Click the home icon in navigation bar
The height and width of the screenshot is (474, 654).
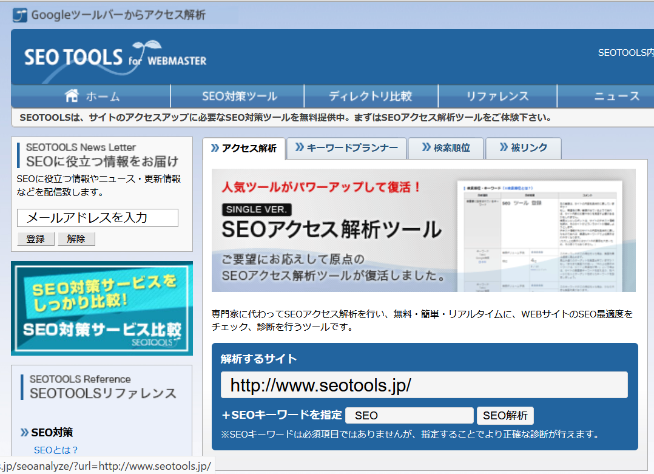[72, 95]
